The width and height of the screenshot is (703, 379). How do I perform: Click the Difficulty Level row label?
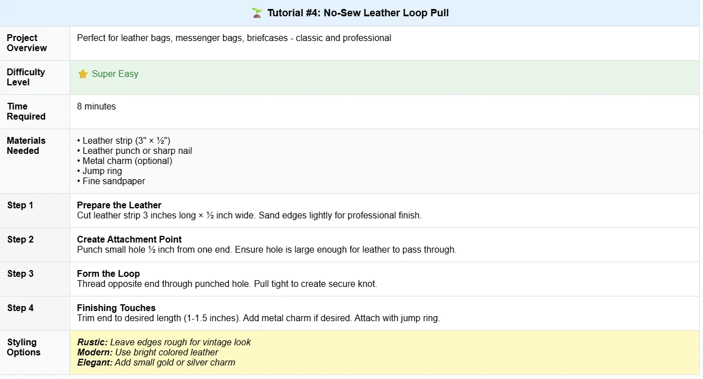click(26, 77)
